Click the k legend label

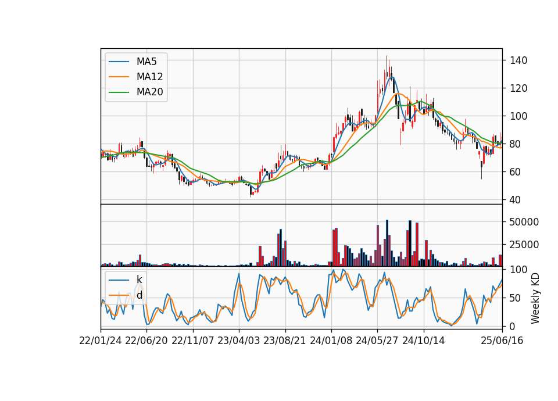(x=139, y=280)
